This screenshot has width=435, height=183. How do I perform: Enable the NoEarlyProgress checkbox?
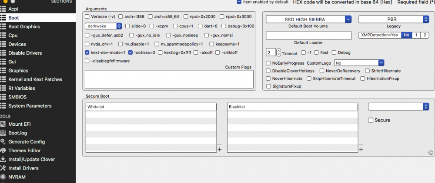coord(268,63)
